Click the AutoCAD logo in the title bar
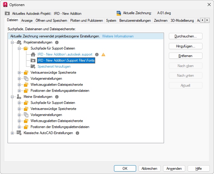 pos(5,5)
